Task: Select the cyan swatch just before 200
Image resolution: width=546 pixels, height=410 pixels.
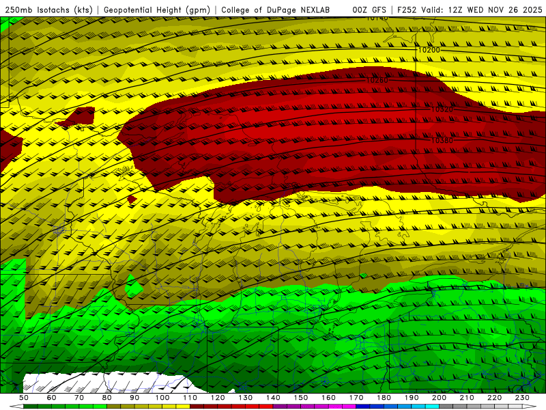Action: tap(433, 407)
